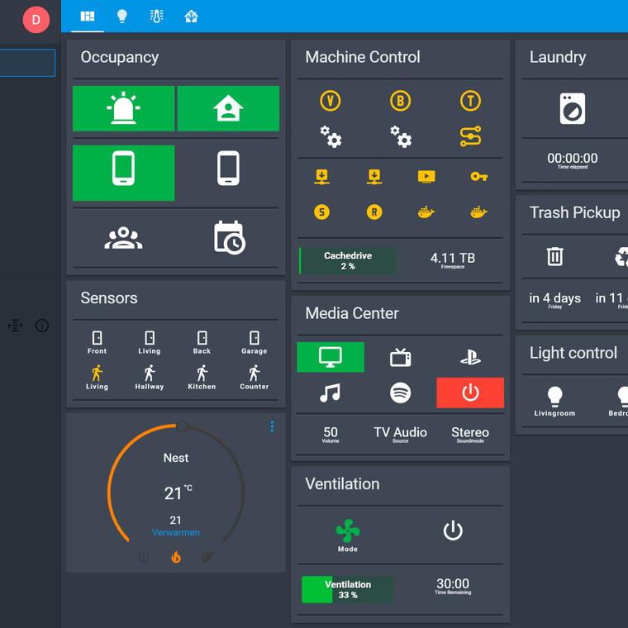
Task: Click the user avatar D
Action: (36, 19)
